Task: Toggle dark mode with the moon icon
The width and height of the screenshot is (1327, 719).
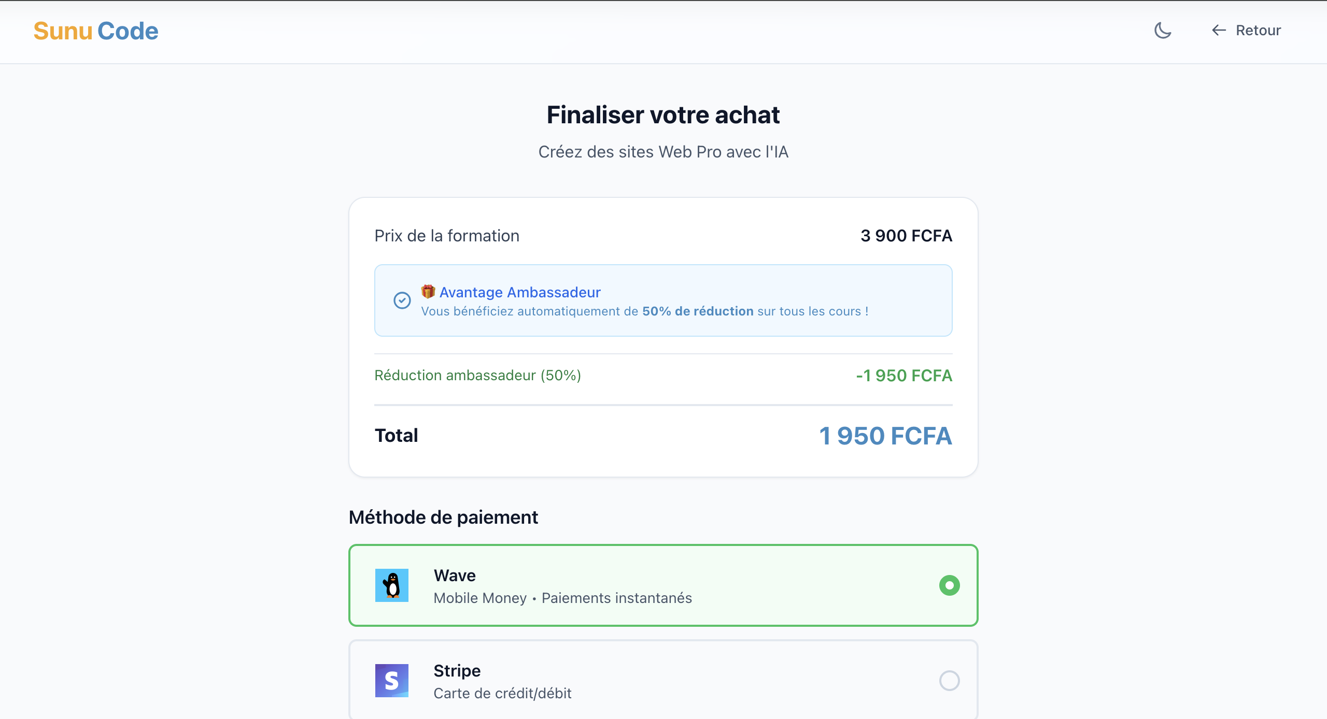Action: tap(1163, 31)
